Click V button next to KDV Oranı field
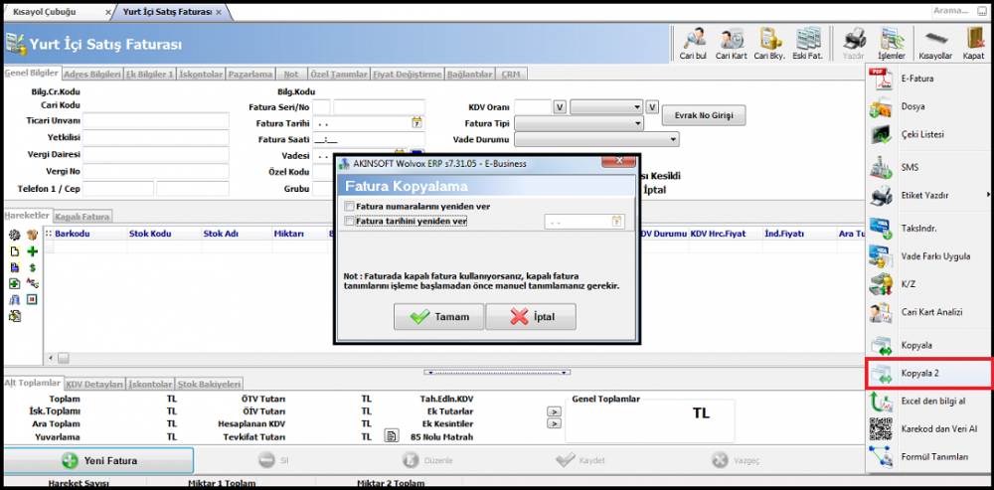The width and height of the screenshot is (994, 490). click(x=559, y=107)
